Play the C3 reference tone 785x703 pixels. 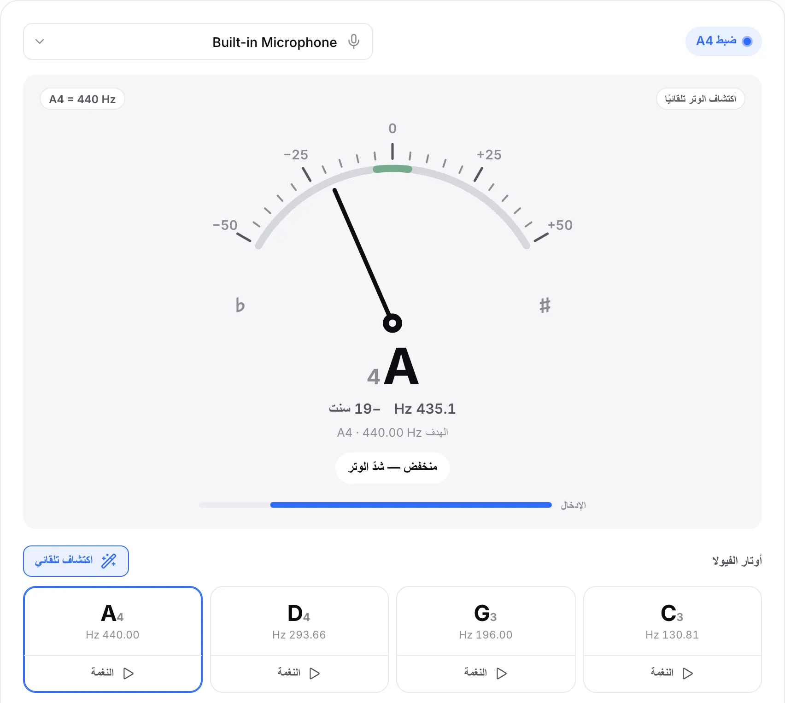point(673,673)
